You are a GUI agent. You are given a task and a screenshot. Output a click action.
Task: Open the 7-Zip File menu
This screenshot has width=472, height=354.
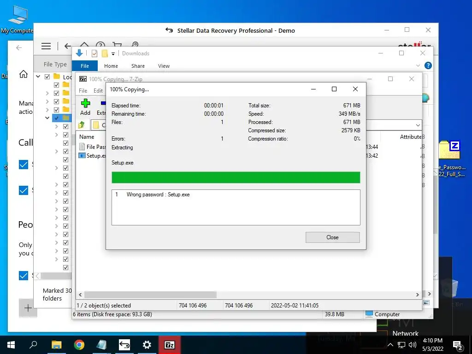83,91
